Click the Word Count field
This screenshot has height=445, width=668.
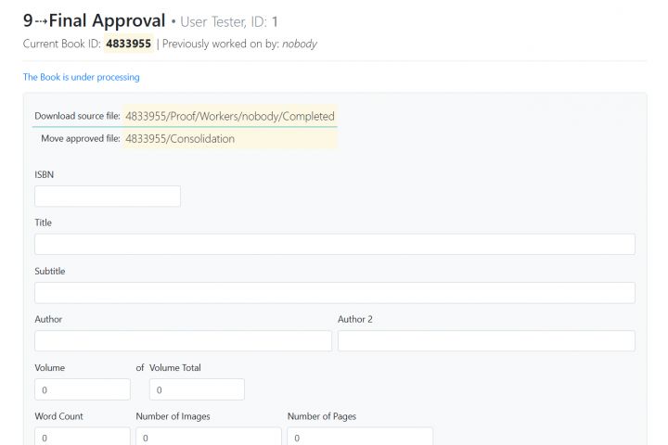tap(83, 437)
